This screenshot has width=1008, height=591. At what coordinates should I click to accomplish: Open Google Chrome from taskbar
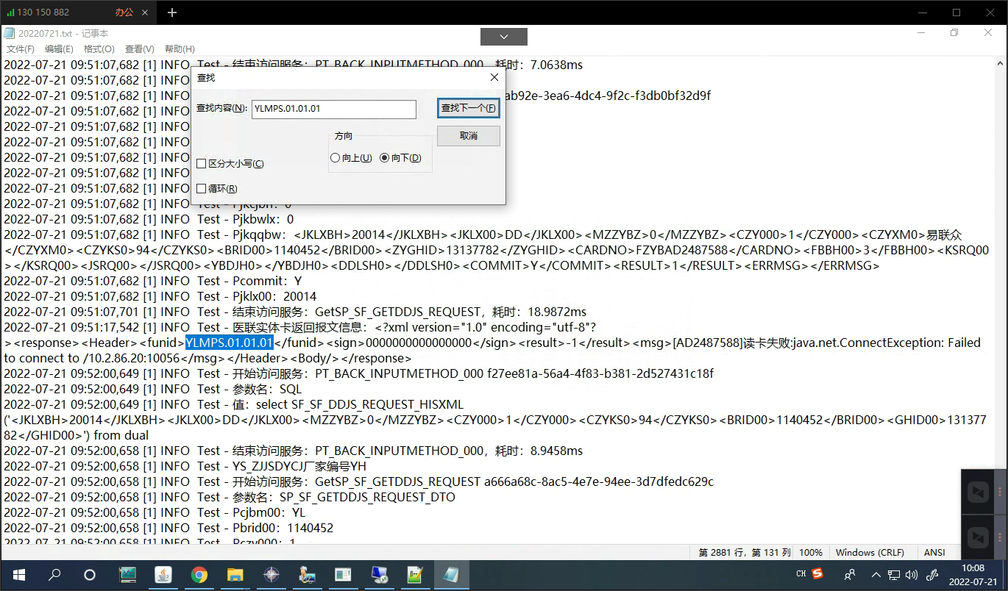(x=199, y=574)
